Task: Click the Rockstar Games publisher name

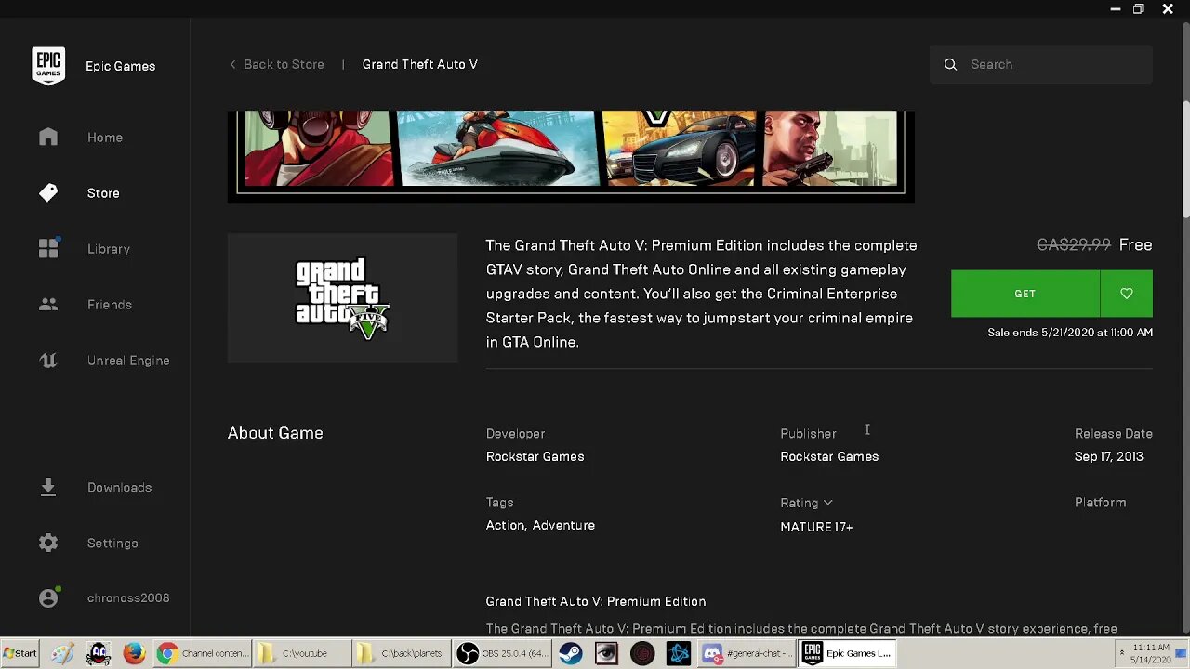Action: click(829, 457)
